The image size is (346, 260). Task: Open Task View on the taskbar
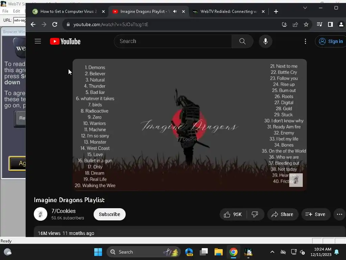[x=204, y=252]
